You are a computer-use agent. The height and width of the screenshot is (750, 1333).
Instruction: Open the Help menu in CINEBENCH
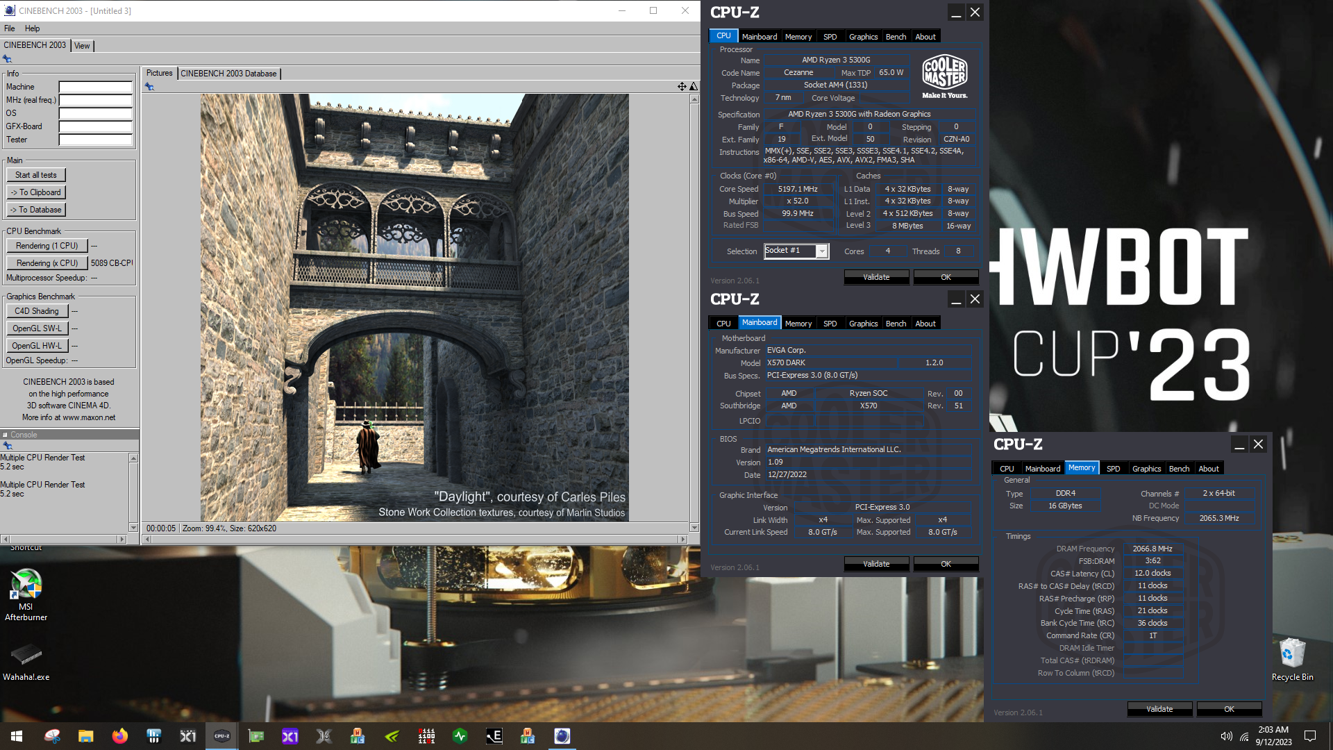(x=33, y=28)
